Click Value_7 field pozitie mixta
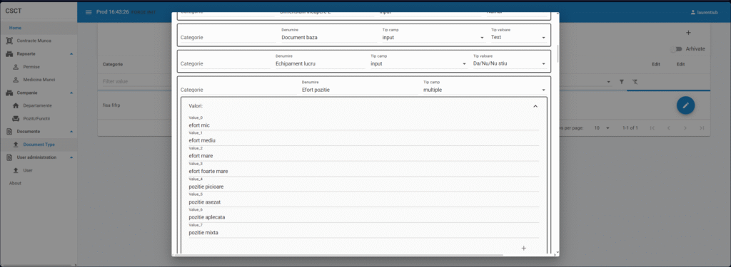Image resolution: width=731 pixels, height=267 pixels. tap(363, 233)
